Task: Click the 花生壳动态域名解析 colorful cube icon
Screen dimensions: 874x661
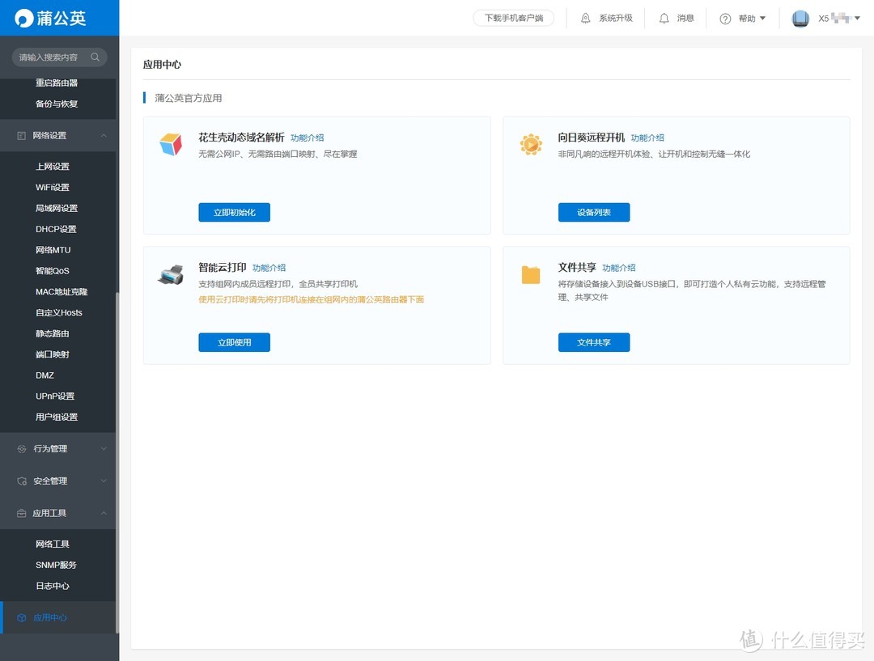Action: [170, 143]
